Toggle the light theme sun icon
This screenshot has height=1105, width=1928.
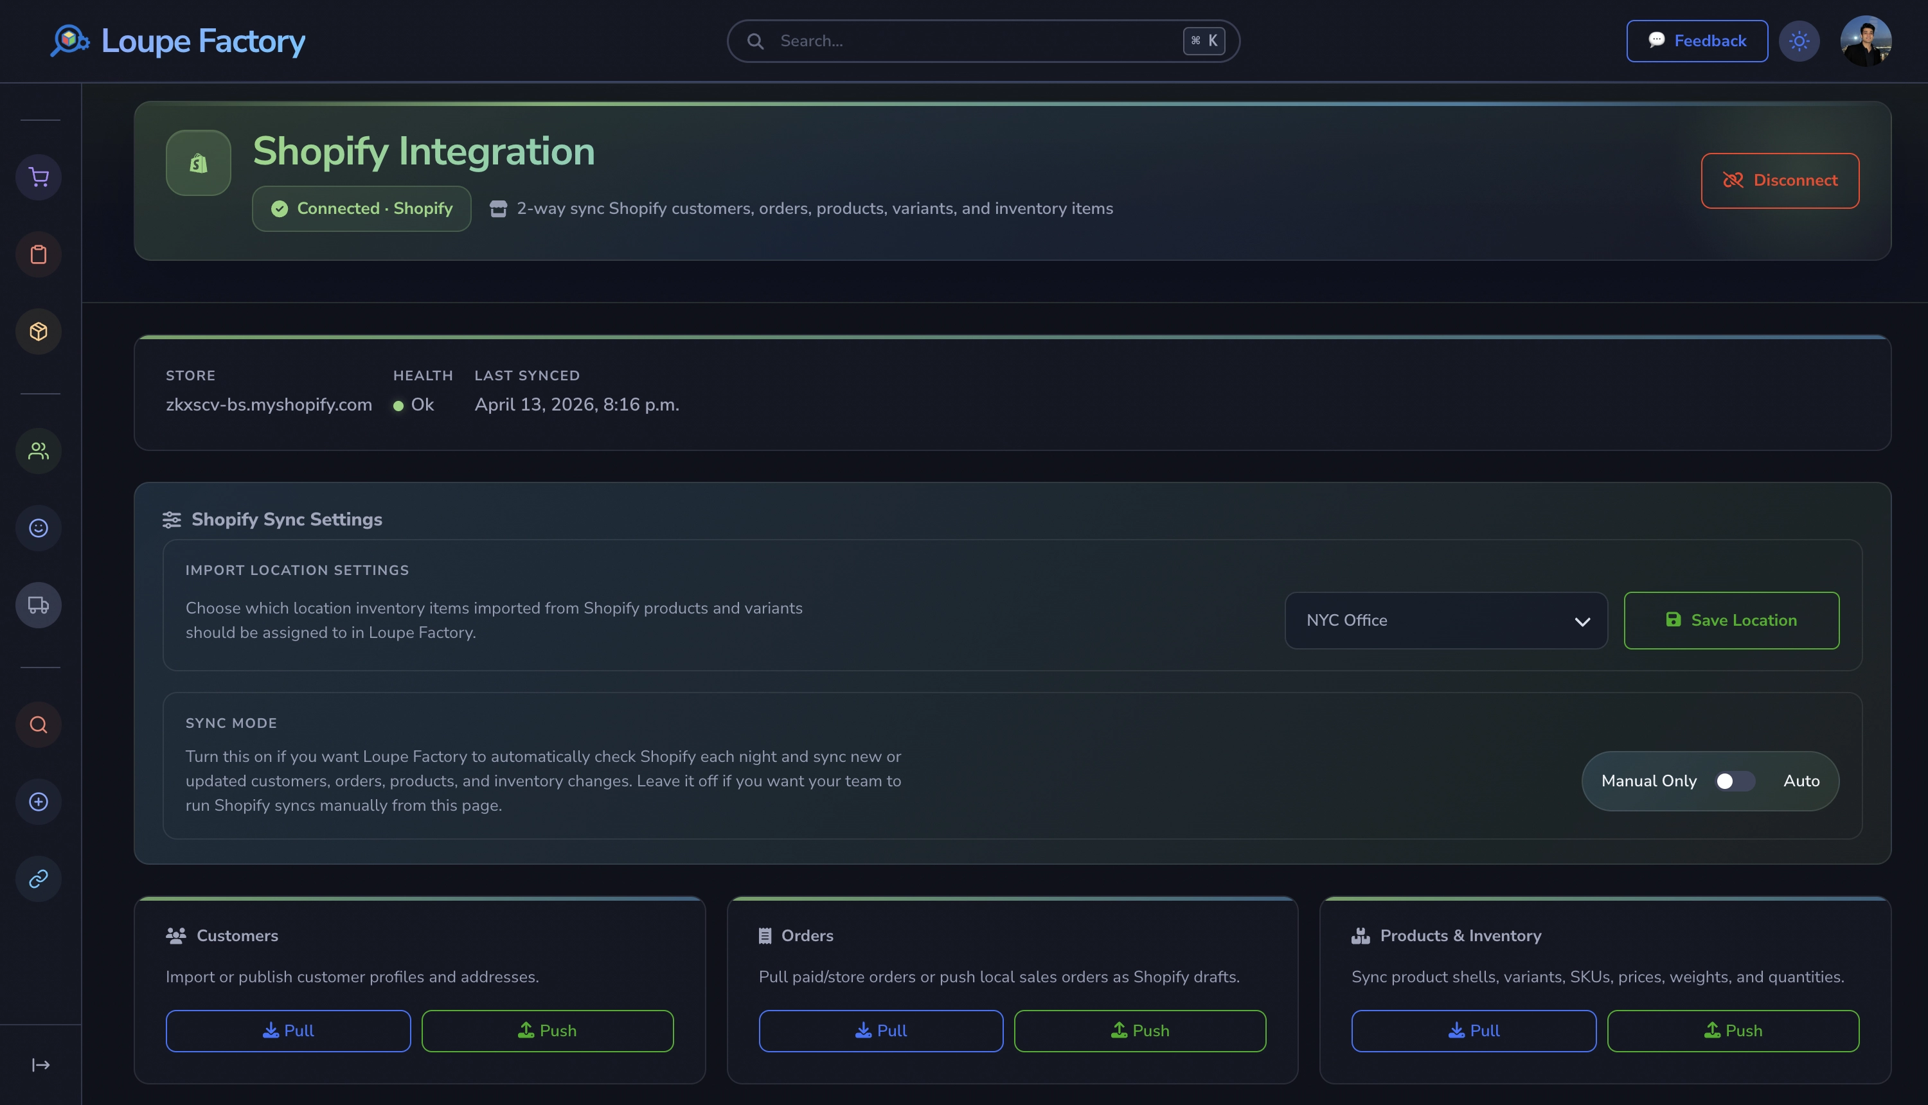(x=1799, y=41)
